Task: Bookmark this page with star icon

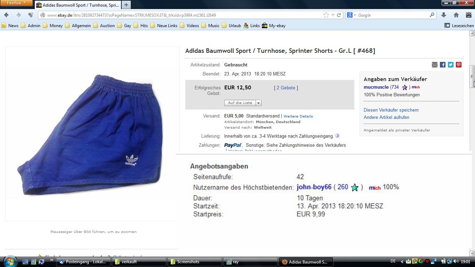Action: [x=326, y=15]
